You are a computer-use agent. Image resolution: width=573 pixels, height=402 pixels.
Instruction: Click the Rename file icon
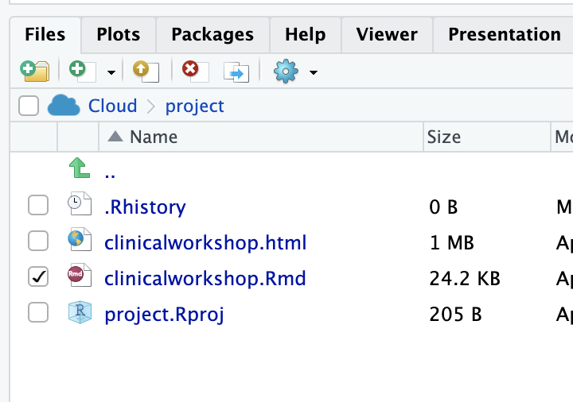tap(236, 72)
